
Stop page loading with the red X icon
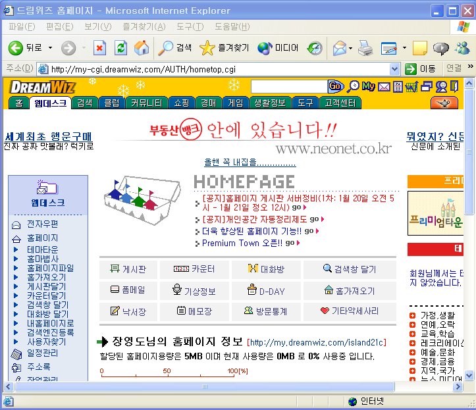tap(99, 48)
